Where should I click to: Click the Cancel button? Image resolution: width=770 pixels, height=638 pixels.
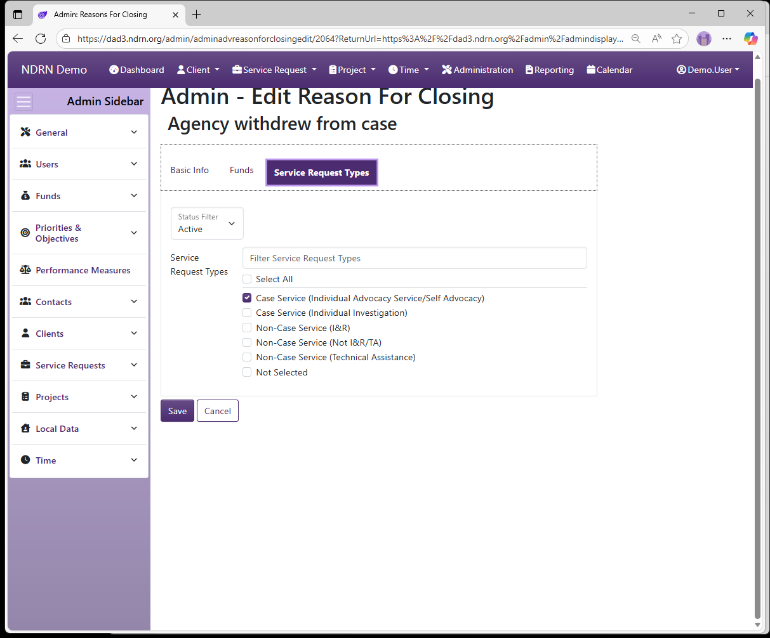218,411
